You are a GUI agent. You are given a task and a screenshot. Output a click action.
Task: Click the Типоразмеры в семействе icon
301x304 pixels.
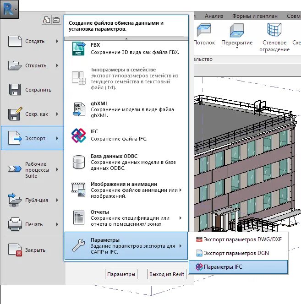pos(79,78)
